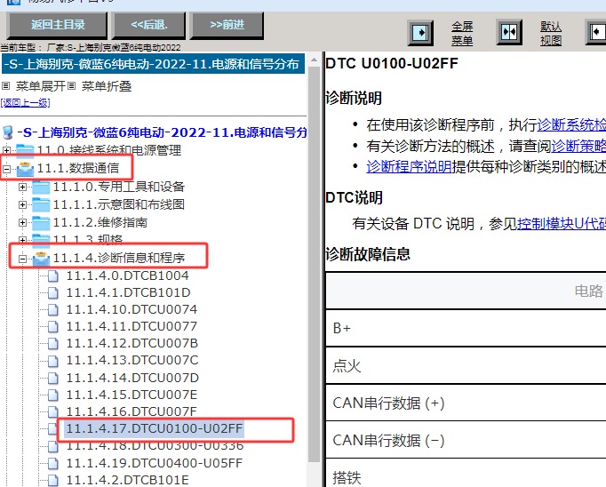The image size is (606, 487).
Task: Go back with the <<后退 button
Action: click(x=148, y=25)
